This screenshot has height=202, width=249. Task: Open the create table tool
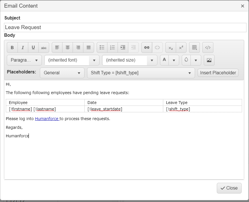(x=194, y=47)
